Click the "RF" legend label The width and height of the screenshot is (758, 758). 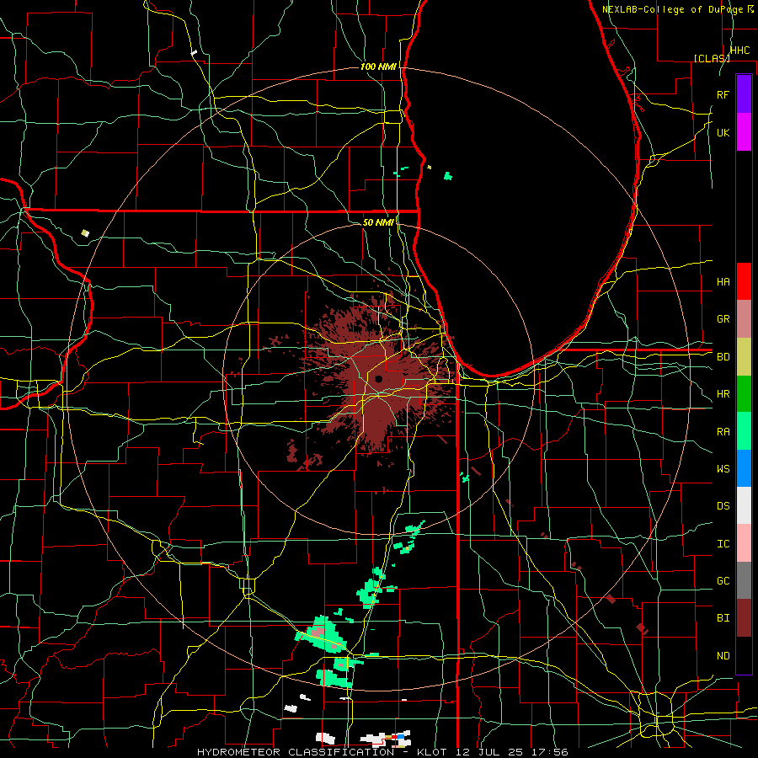(x=723, y=94)
